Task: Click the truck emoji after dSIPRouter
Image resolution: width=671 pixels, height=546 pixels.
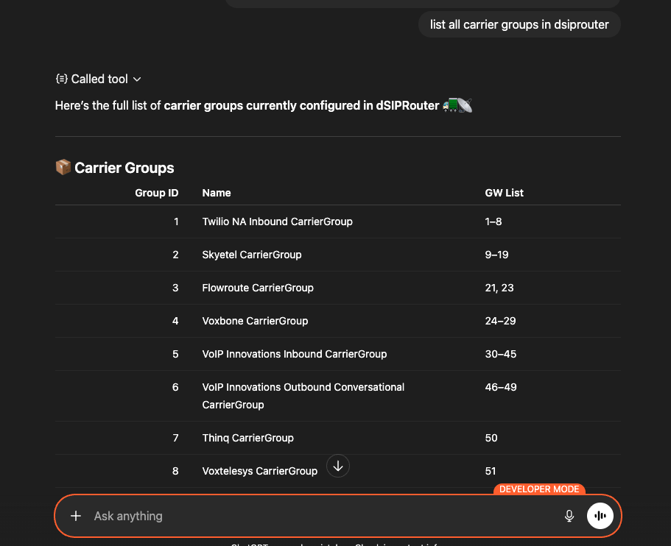Action: (x=450, y=105)
